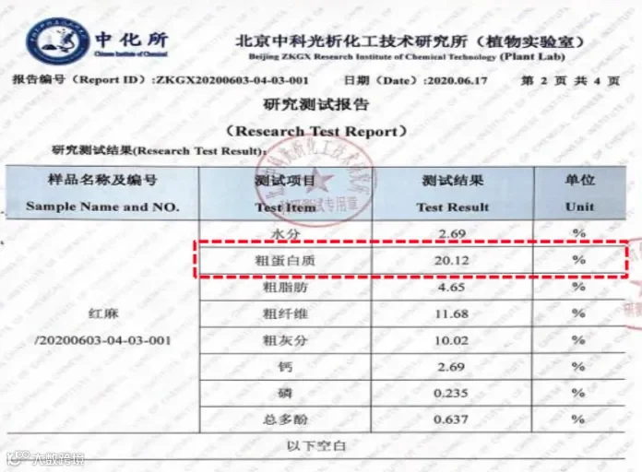Click the header 样品名称及编号
Screen dimensions: 642x472
coord(102,180)
